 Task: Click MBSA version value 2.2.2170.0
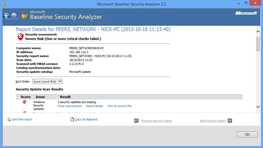76,64
